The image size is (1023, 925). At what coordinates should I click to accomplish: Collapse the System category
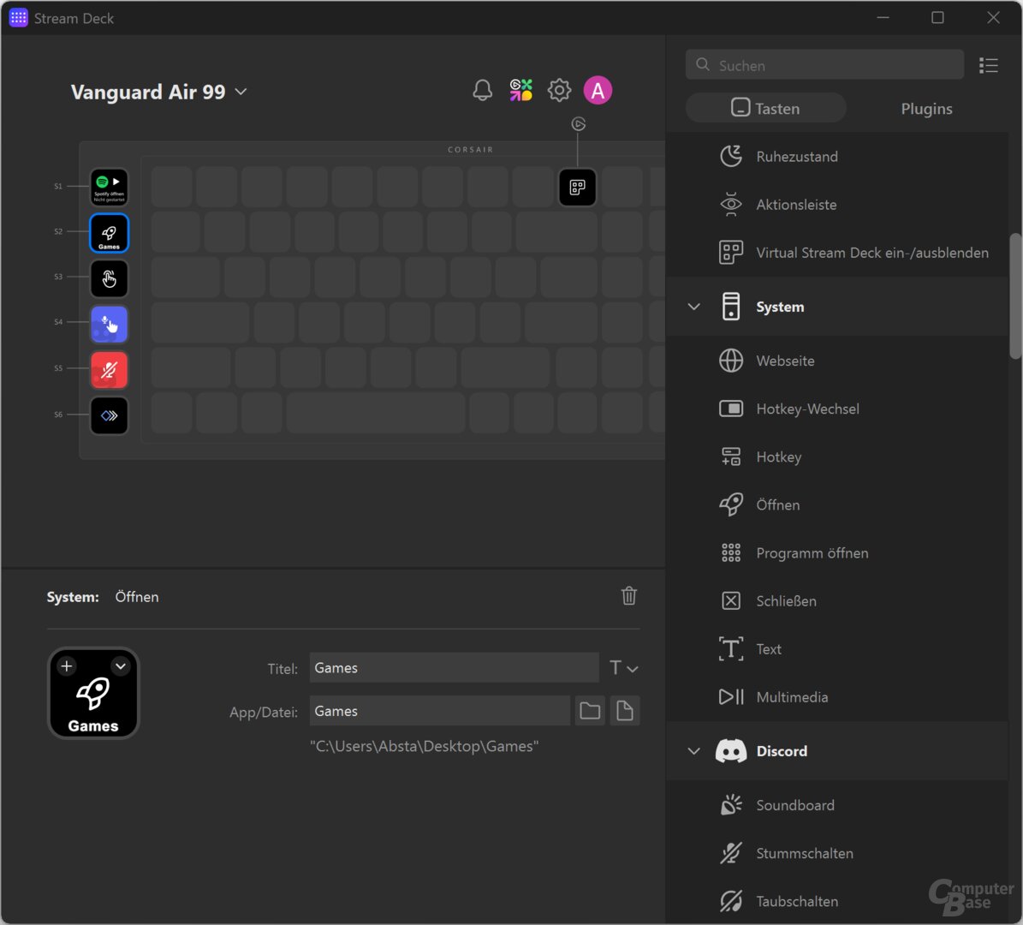[x=694, y=307]
